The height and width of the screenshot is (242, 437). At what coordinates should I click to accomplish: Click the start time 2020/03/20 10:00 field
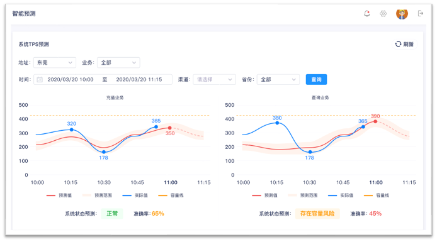tap(71, 80)
